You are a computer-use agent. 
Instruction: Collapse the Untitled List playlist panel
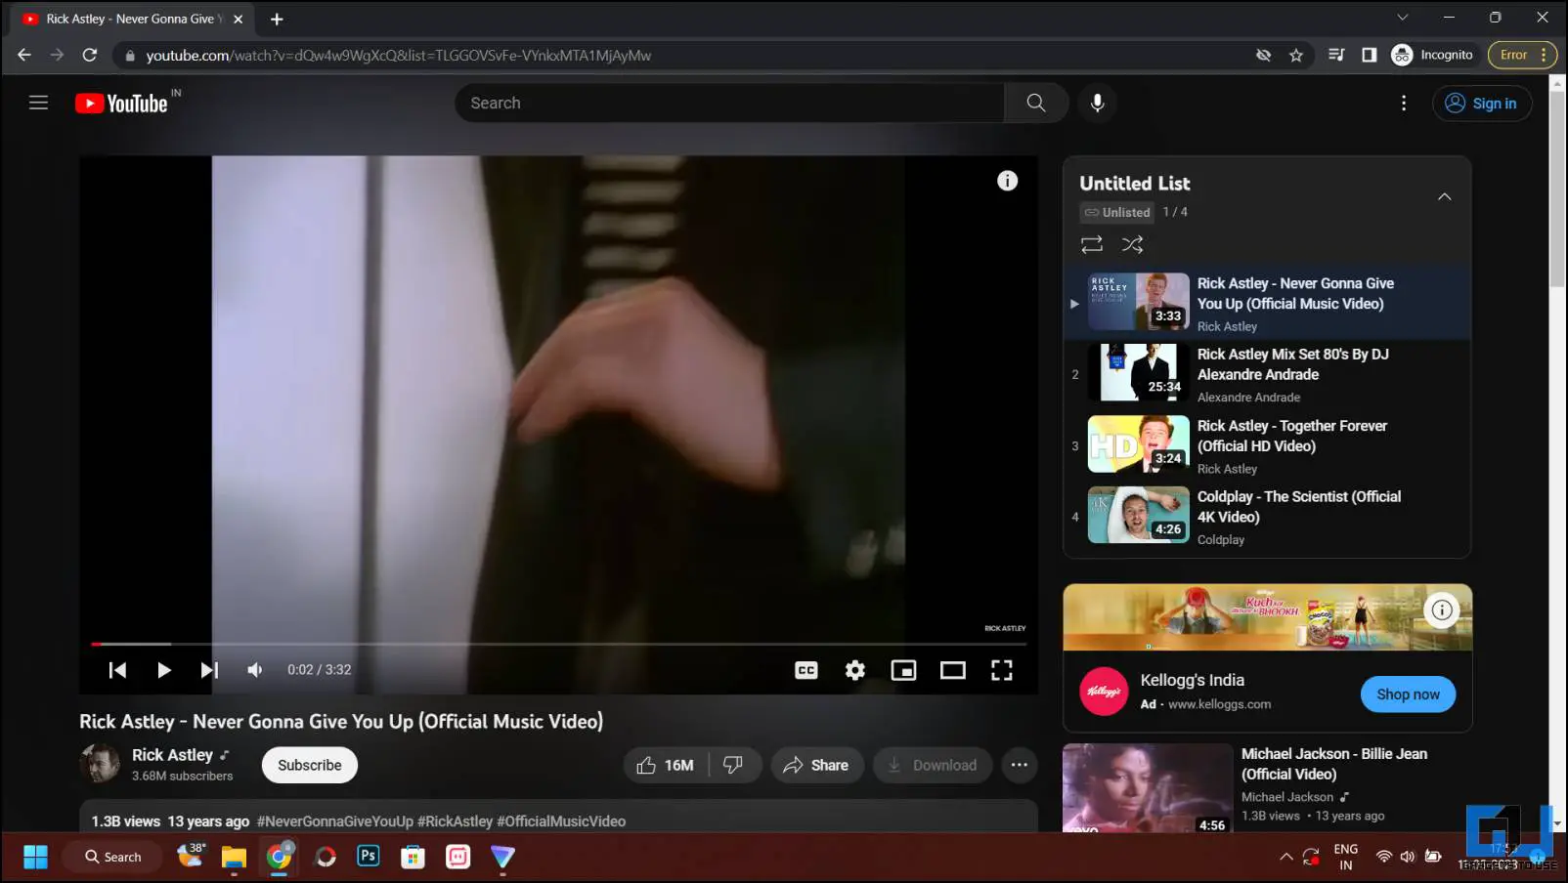1444,197
